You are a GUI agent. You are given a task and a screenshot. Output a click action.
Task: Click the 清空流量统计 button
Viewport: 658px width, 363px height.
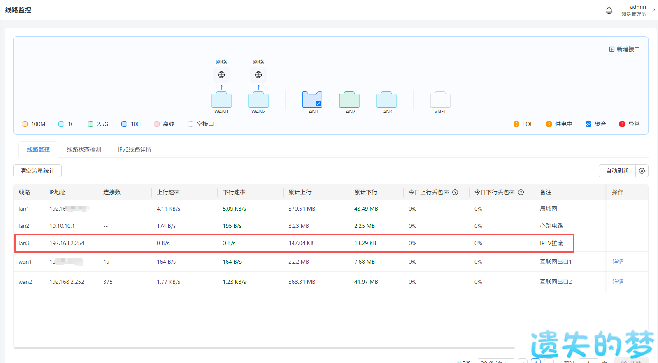(37, 171)
